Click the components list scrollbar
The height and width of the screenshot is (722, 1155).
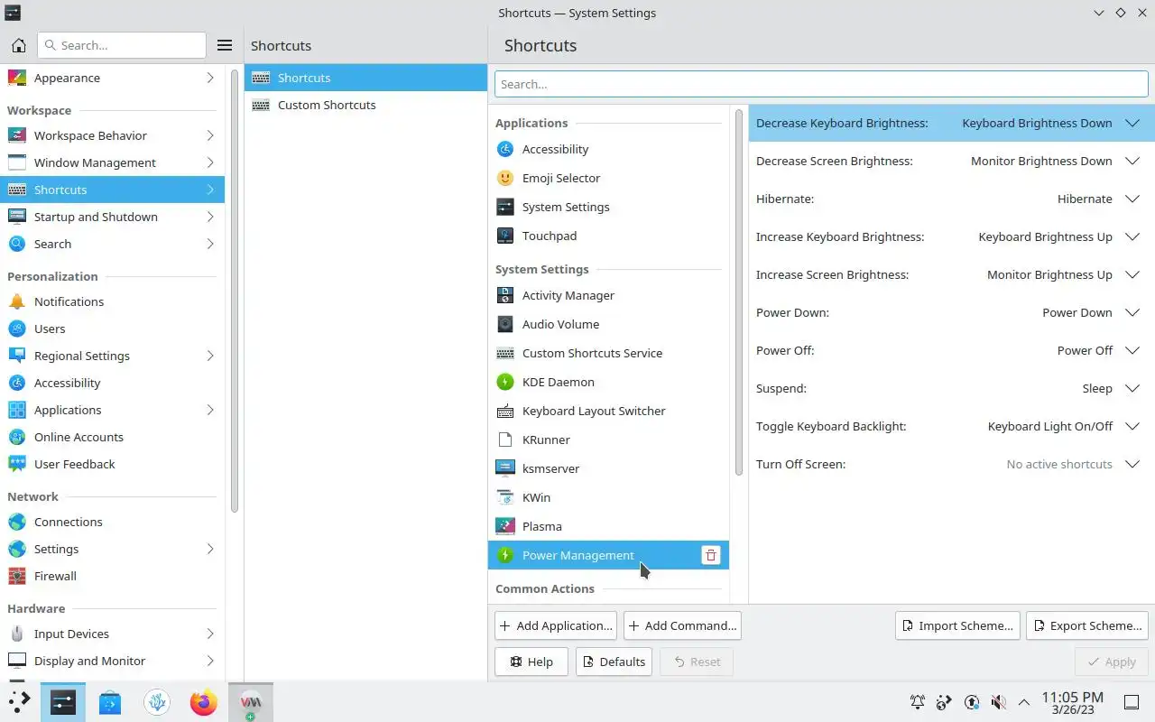tap(739, 293)
